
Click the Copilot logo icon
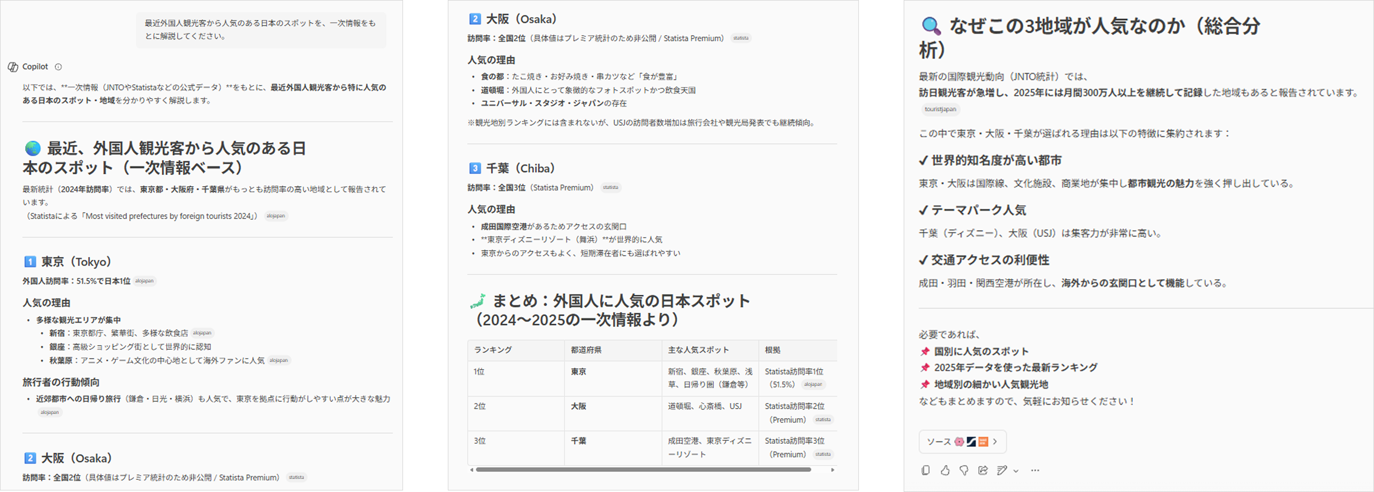tap(13, 67)
